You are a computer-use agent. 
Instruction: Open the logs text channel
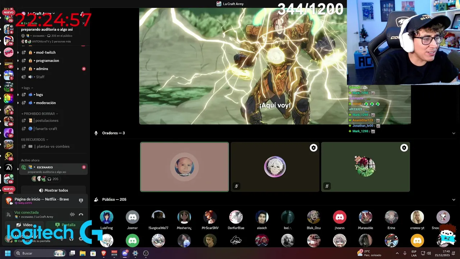[54, 95]
